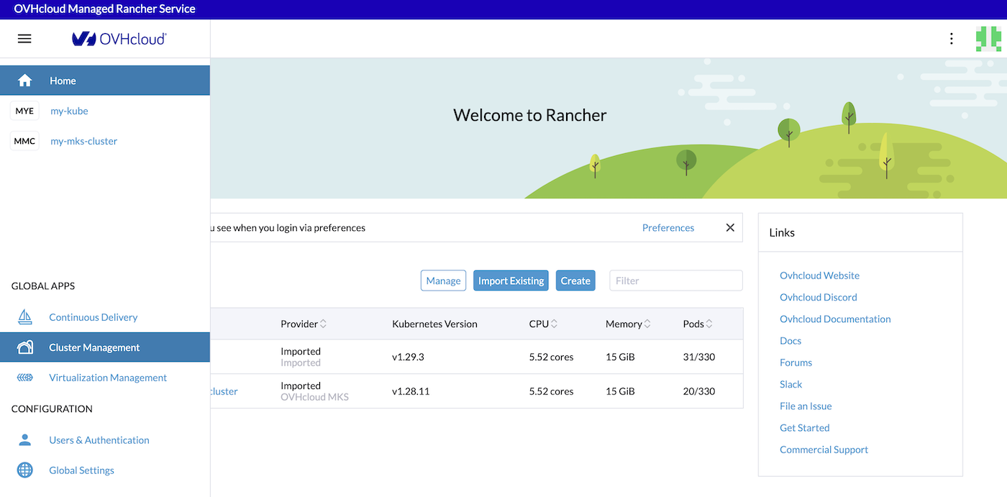The image size is (1007, 497).
Task: Select the Virtualization Management icon
Action: pyautogui.click(x=24, y=377)
